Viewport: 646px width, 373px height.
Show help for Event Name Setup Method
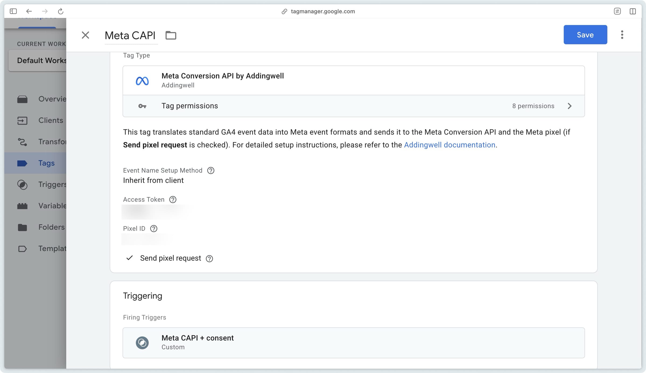pyautogui.click(x=211, y=171)
